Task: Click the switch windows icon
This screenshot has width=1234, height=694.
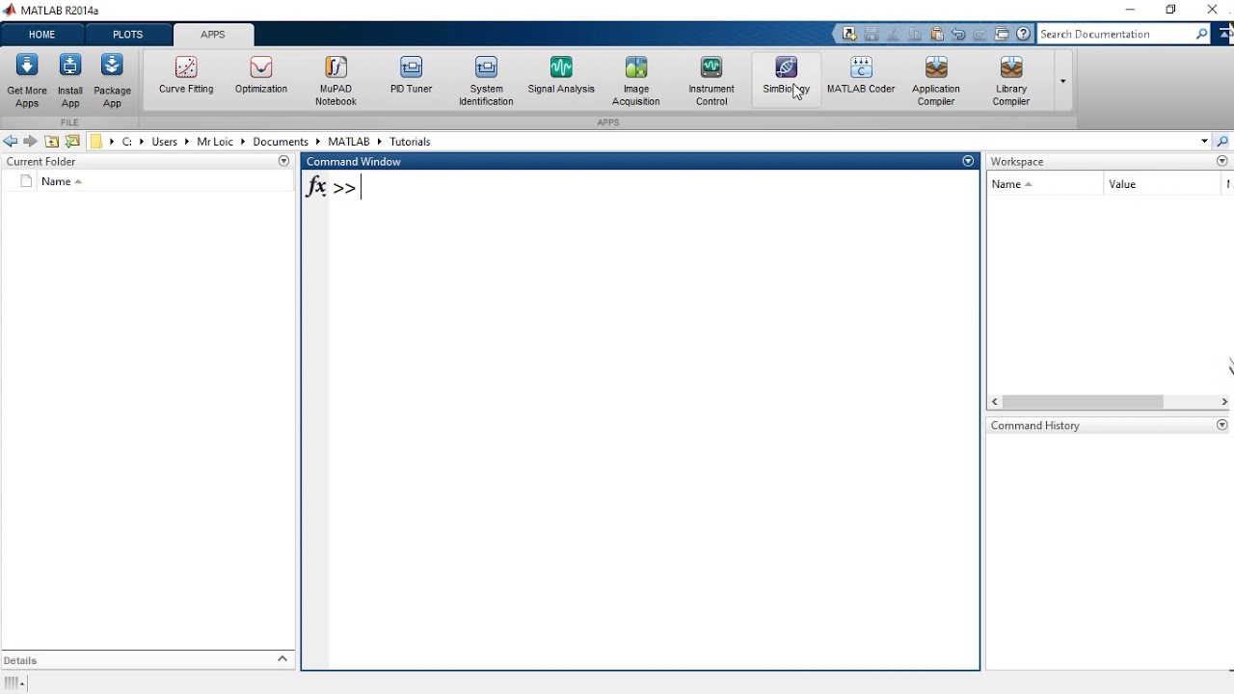Action: click(x=1003, y=34)
